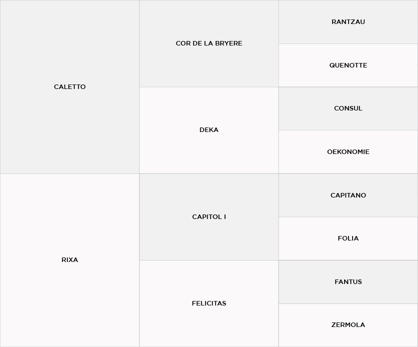Pick the dam of FELICITAS
The image size is (418, 347).
click(x=348, y=325)
